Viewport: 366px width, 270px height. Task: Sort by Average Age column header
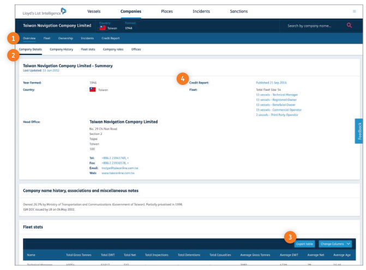[342, 255]
